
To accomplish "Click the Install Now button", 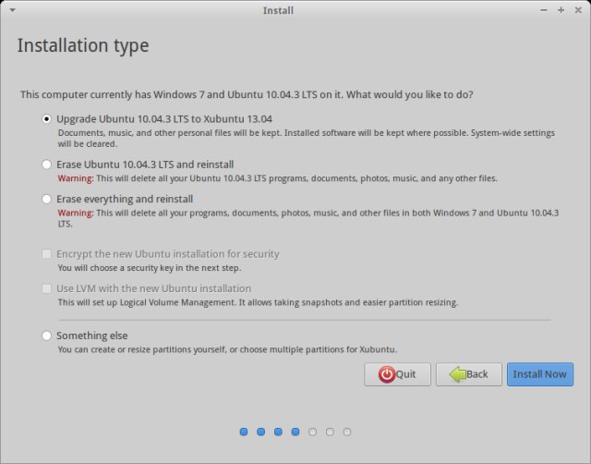I will pyautogui.click(x=539, y=374).
